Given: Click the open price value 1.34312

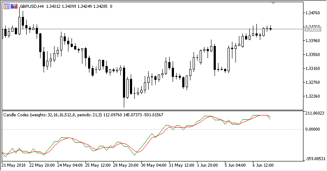Looking at the screenshot, I should 53,7.
